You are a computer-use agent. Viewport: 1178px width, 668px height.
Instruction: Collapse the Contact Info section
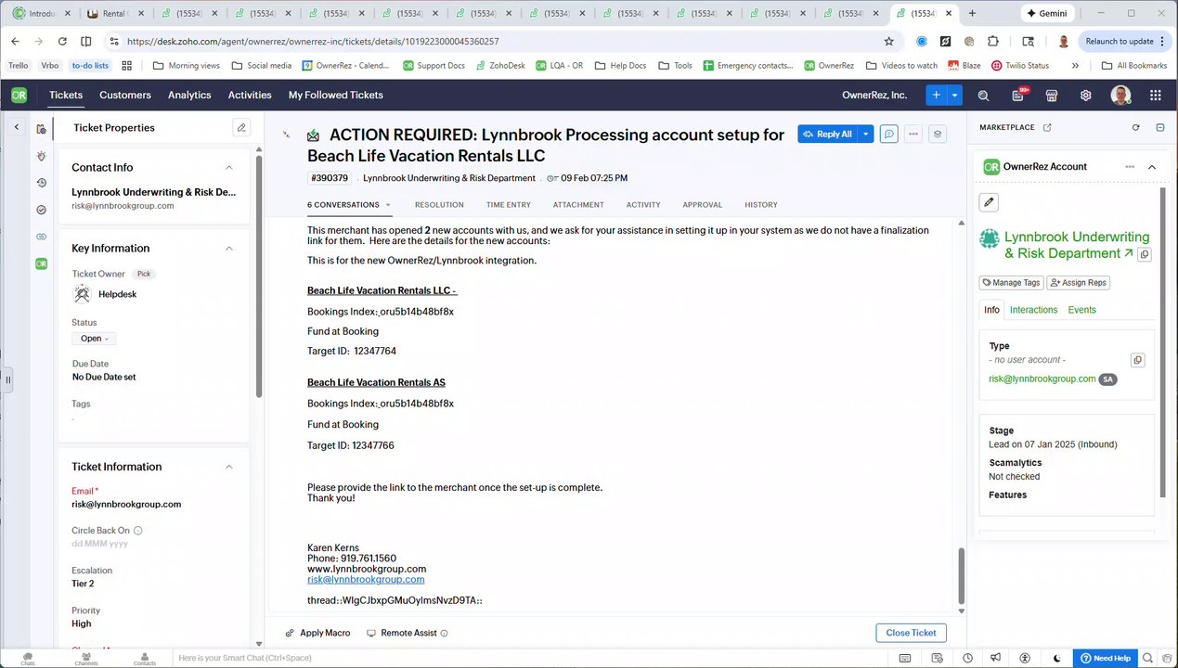coord(229,168)
